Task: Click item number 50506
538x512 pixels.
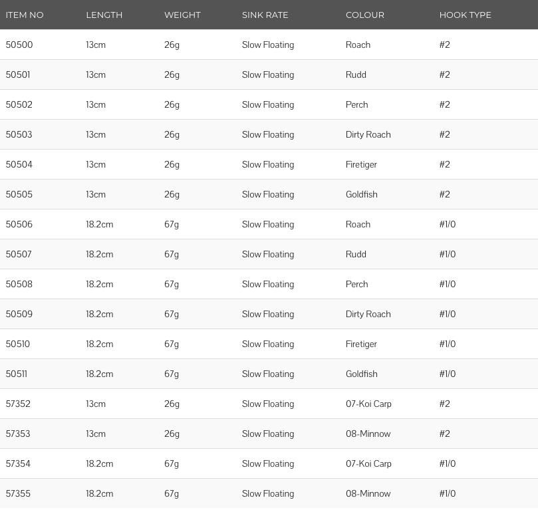Action: click(19, 225)
